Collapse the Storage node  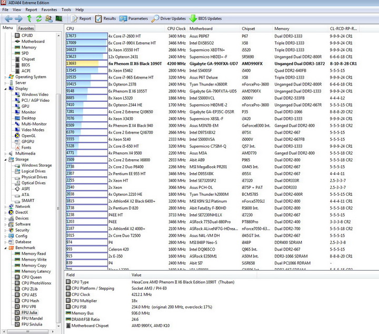click(x=5, y=159)
